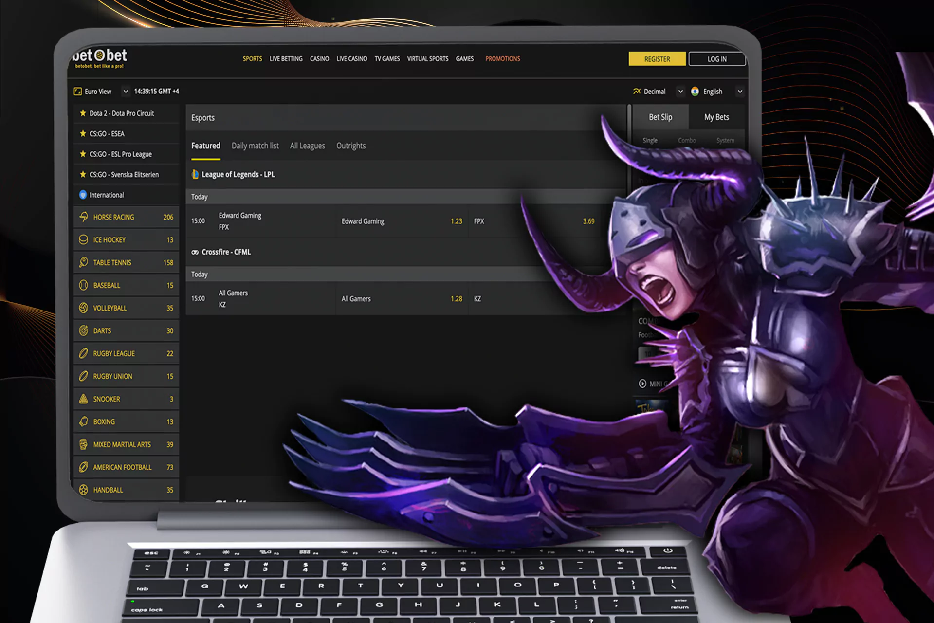Select System bet type
934x623 pixels.
click(x=725, y=140)
